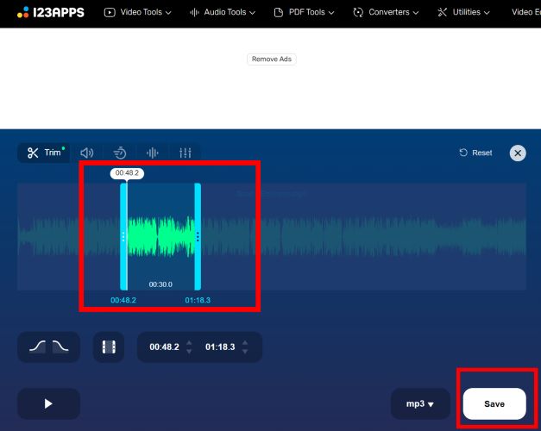Reset all audio edits
This screenshot has width=541, height=431.
point(475,153)
